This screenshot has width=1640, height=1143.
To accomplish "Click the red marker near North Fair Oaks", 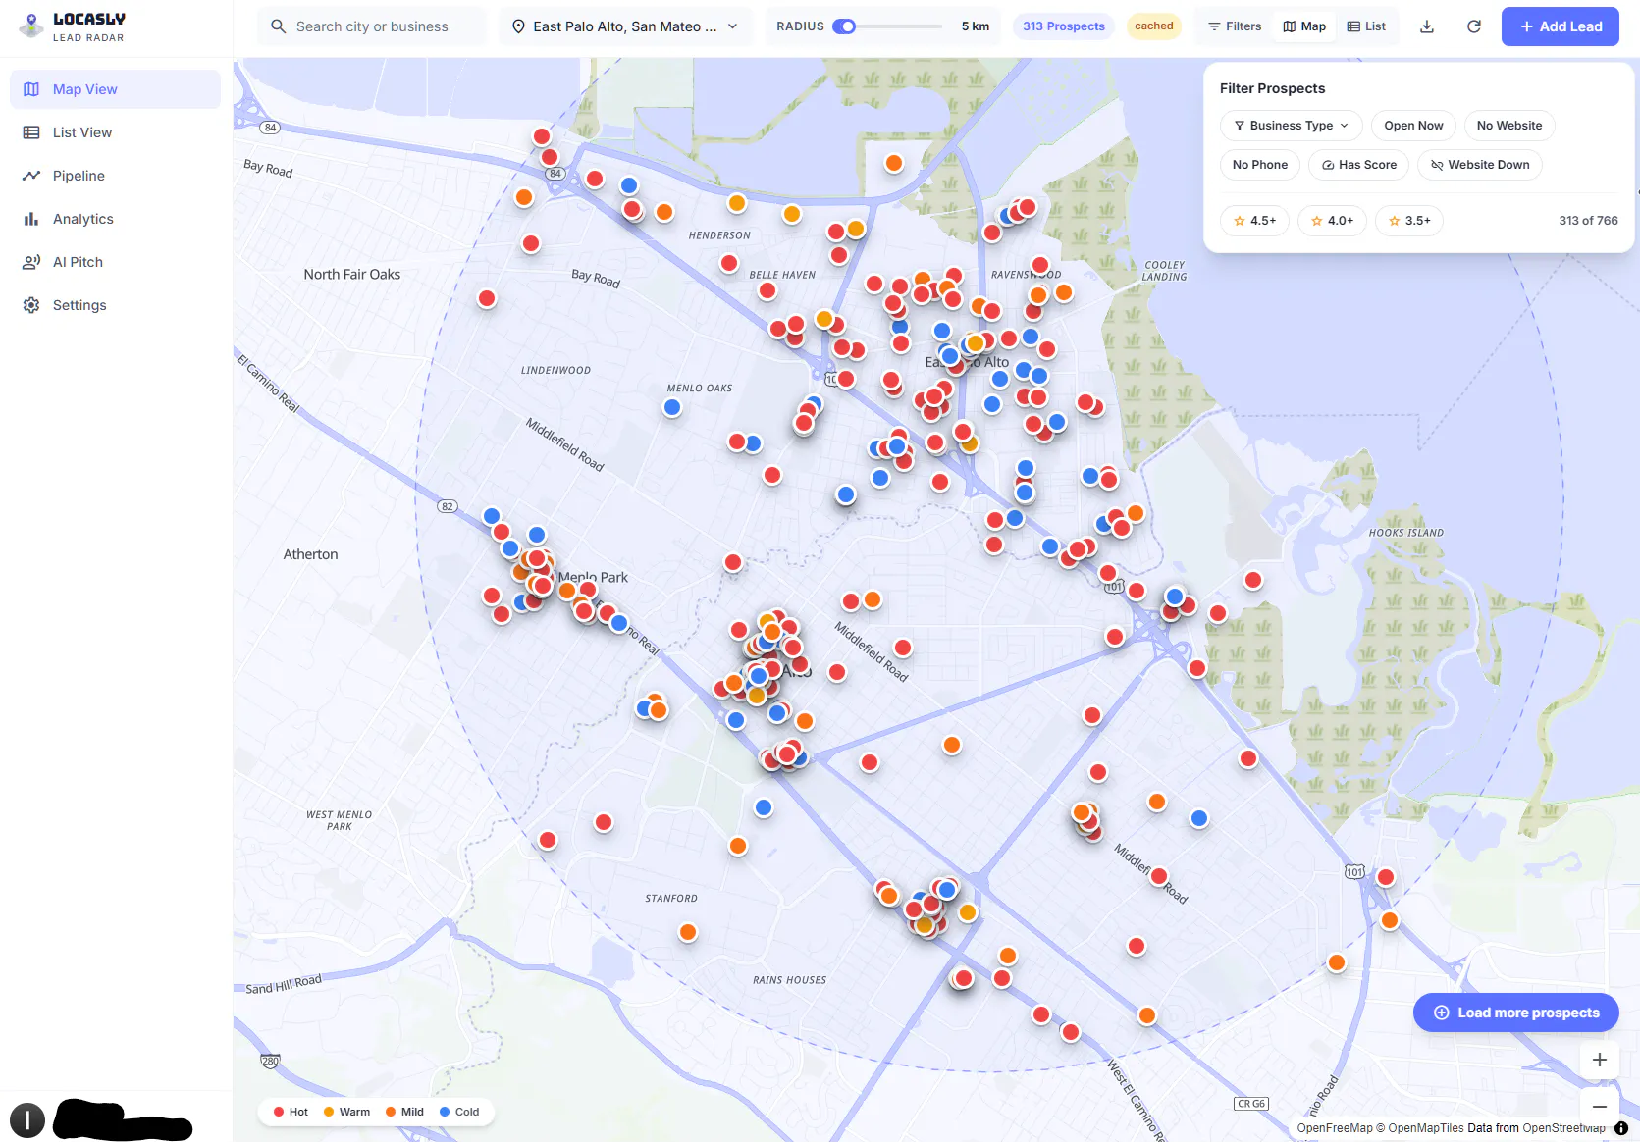I will (487, 298).
